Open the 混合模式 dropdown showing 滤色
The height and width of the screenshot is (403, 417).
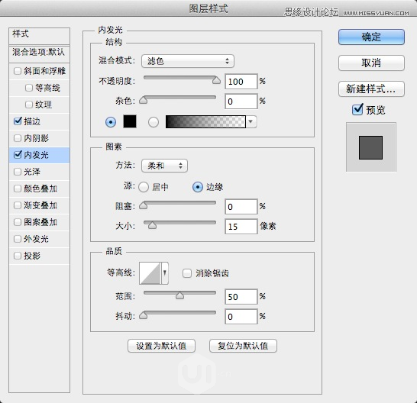[x=188, y=61]
